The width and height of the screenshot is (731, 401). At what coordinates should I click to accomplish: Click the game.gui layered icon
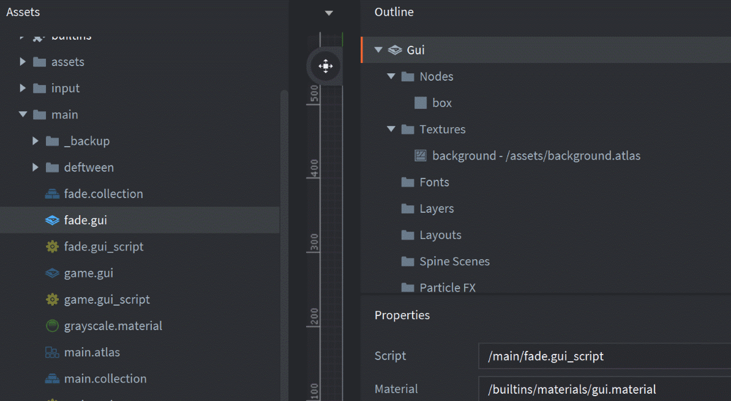(x=52, y=273)
